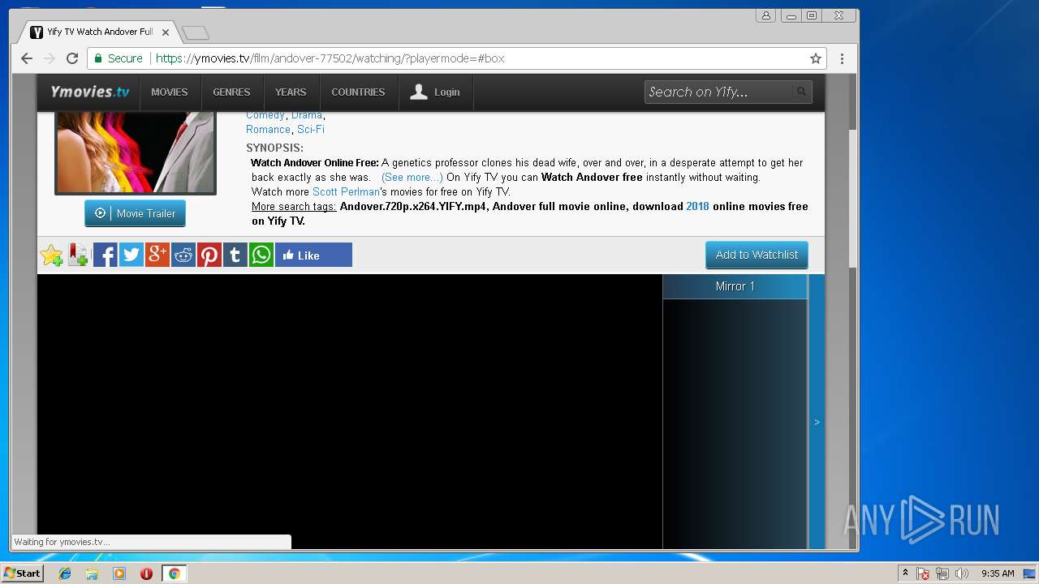
Task: Click Chrome icon in taskbar
Action: [x=174, y=573]
